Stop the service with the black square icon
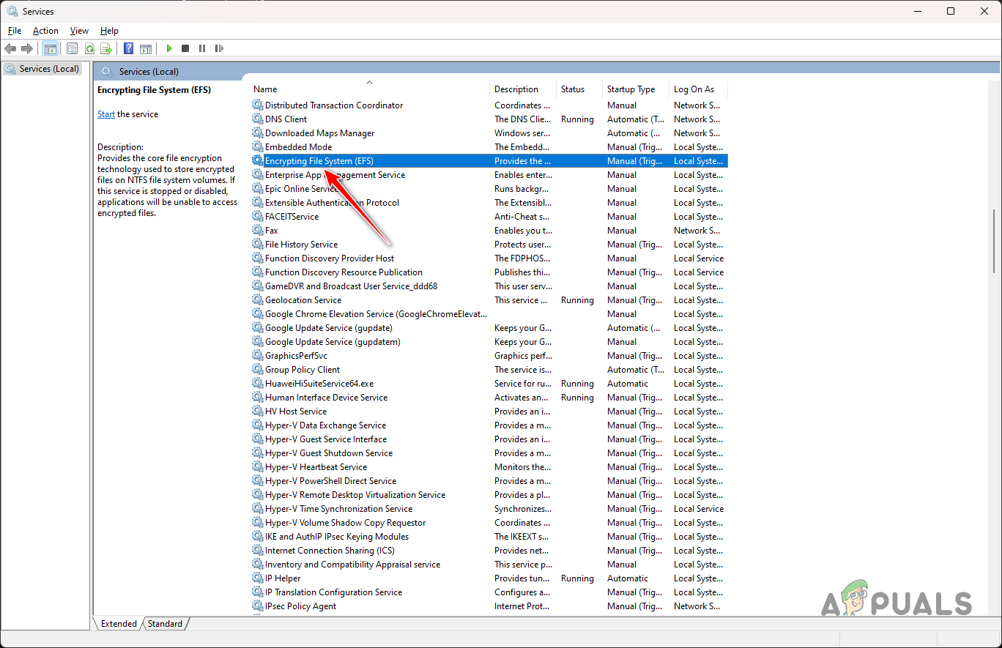1002x648 pixels. [185, 48]
